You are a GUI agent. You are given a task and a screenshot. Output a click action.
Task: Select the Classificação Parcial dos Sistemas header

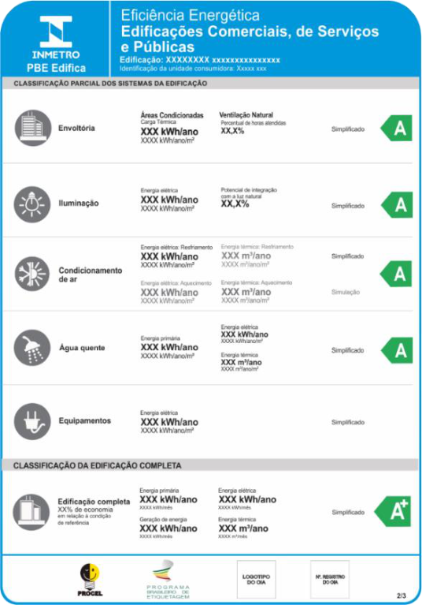[110, 84]
